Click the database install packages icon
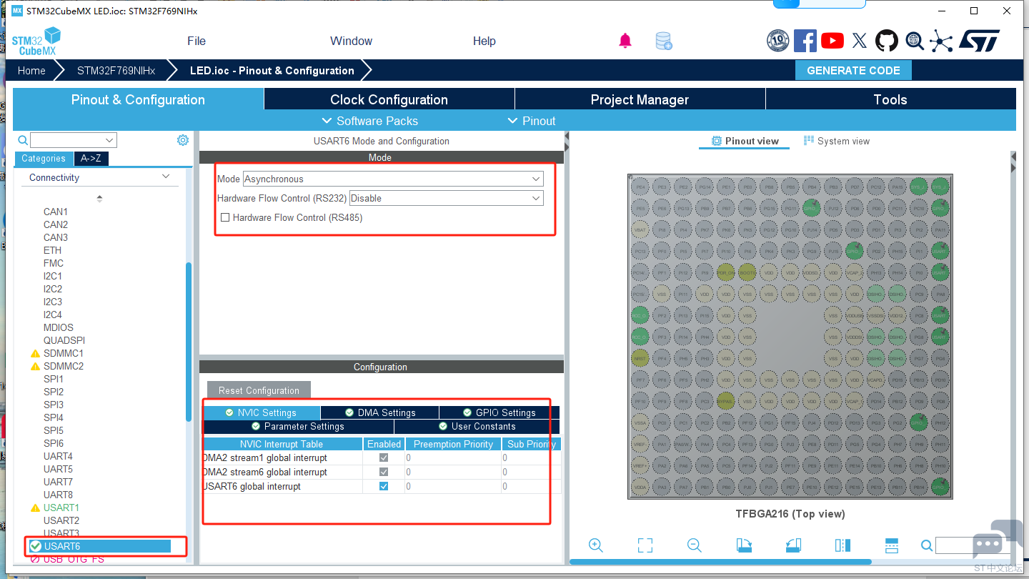 [x=664, y=41]
